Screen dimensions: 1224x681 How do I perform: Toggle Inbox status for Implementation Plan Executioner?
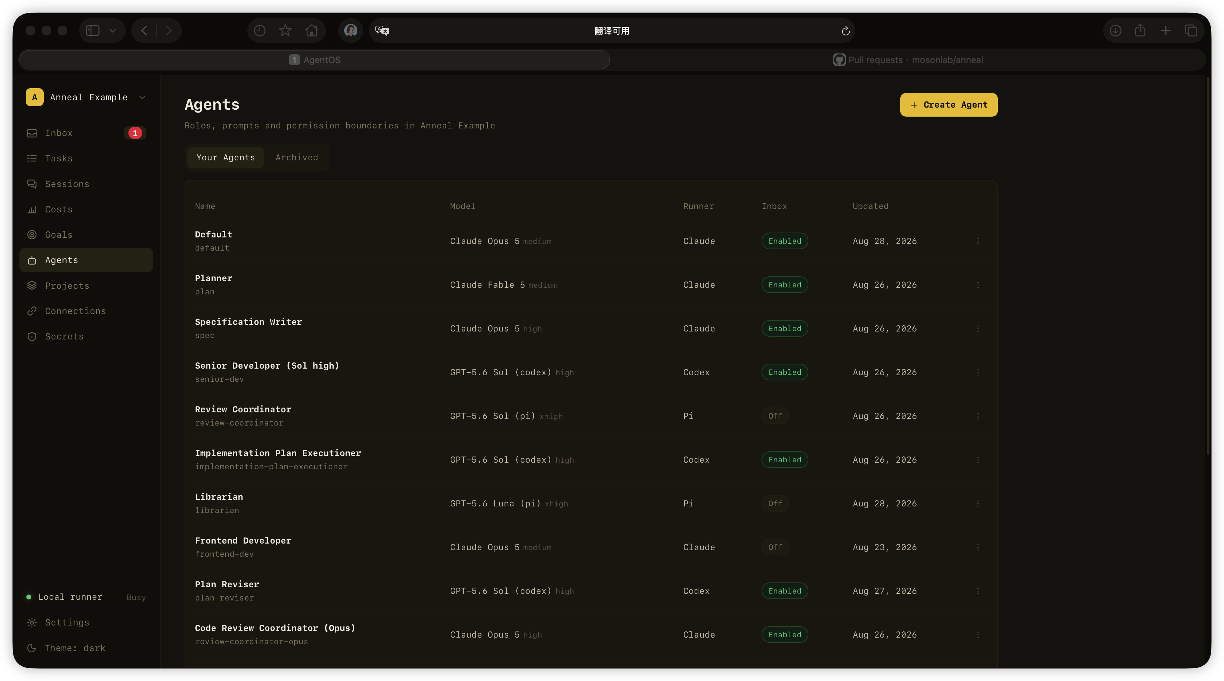click(784, 460)
